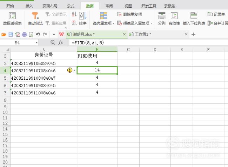This screenshot has width=228, height=167.
Task: Select cell B4 showing value 14
Action: tap(97, 70)
